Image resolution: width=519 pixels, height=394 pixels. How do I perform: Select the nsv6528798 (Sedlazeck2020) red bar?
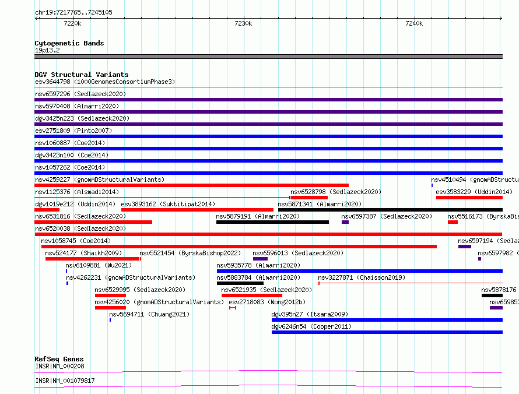click(x=309, y=198)
